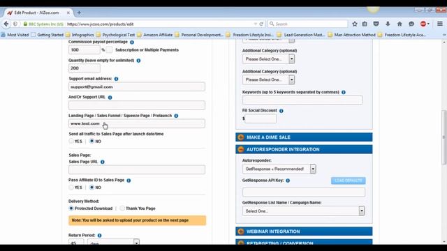Click the Landing Page URL field
The width and height of the screenshot is (447, 251).
coord(137,123)
